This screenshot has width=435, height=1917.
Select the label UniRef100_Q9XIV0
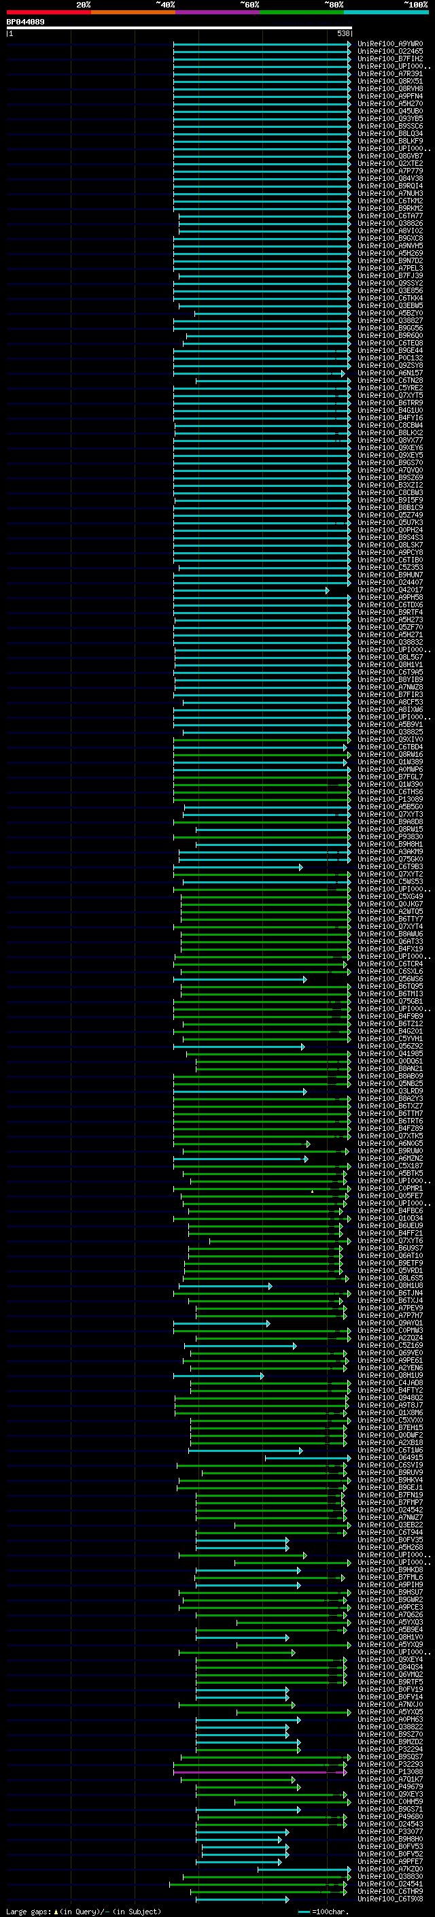pos(390,740)
